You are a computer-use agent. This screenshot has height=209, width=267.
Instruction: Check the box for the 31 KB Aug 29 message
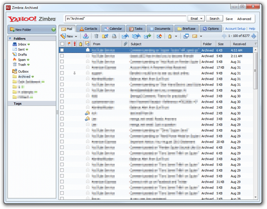[62, 181]
